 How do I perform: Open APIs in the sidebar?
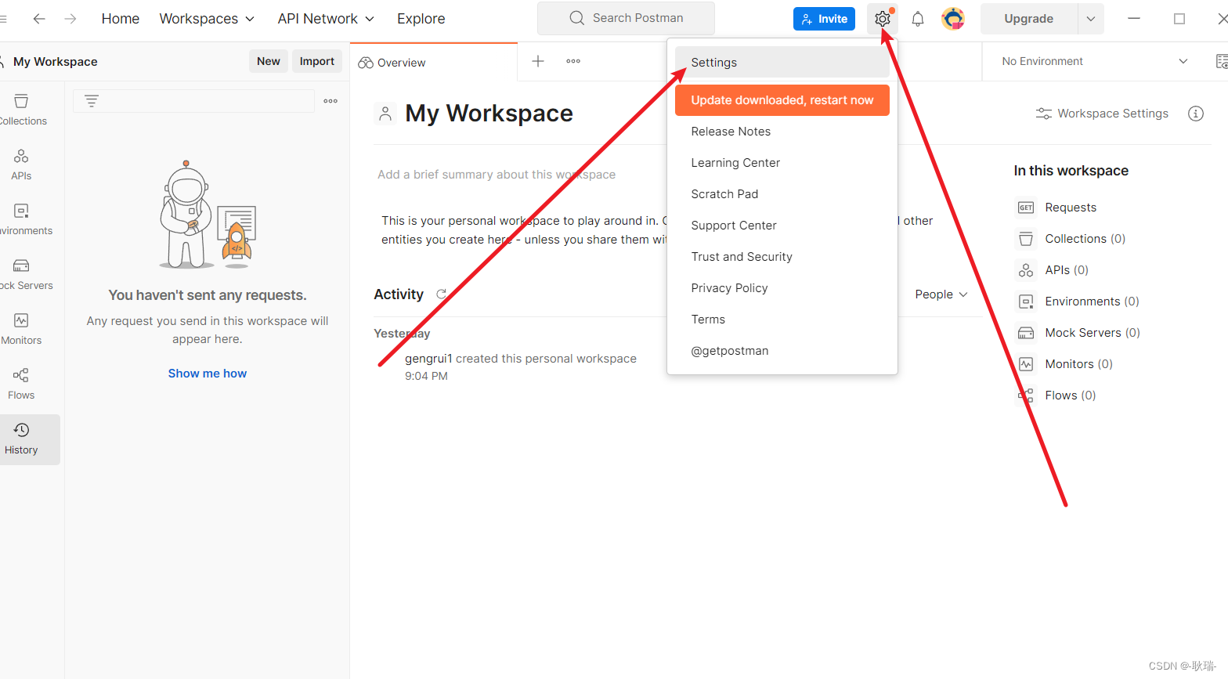pos(21,164)
